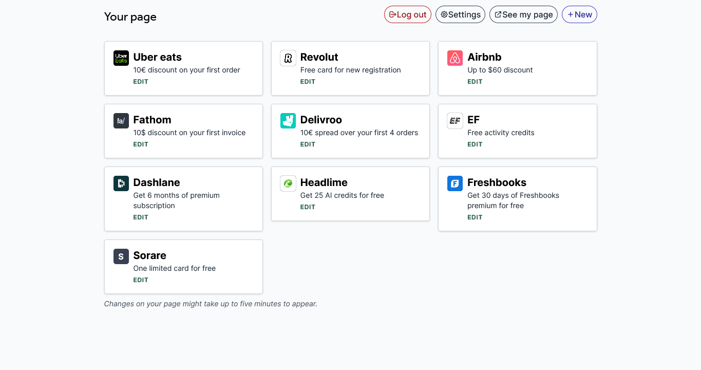Screen dimensions: 701x370
Task: Edit the Dashlane premium subscription entry
Action: pyautogui.click(x=141, y=217)
